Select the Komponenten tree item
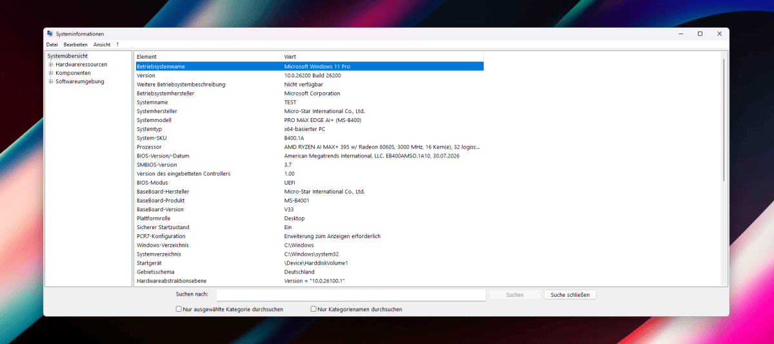774x344 pixels. tap(73, 73)
